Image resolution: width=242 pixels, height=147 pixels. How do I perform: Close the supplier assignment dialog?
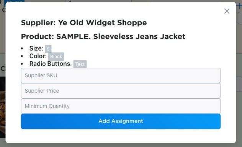(227, 11)
